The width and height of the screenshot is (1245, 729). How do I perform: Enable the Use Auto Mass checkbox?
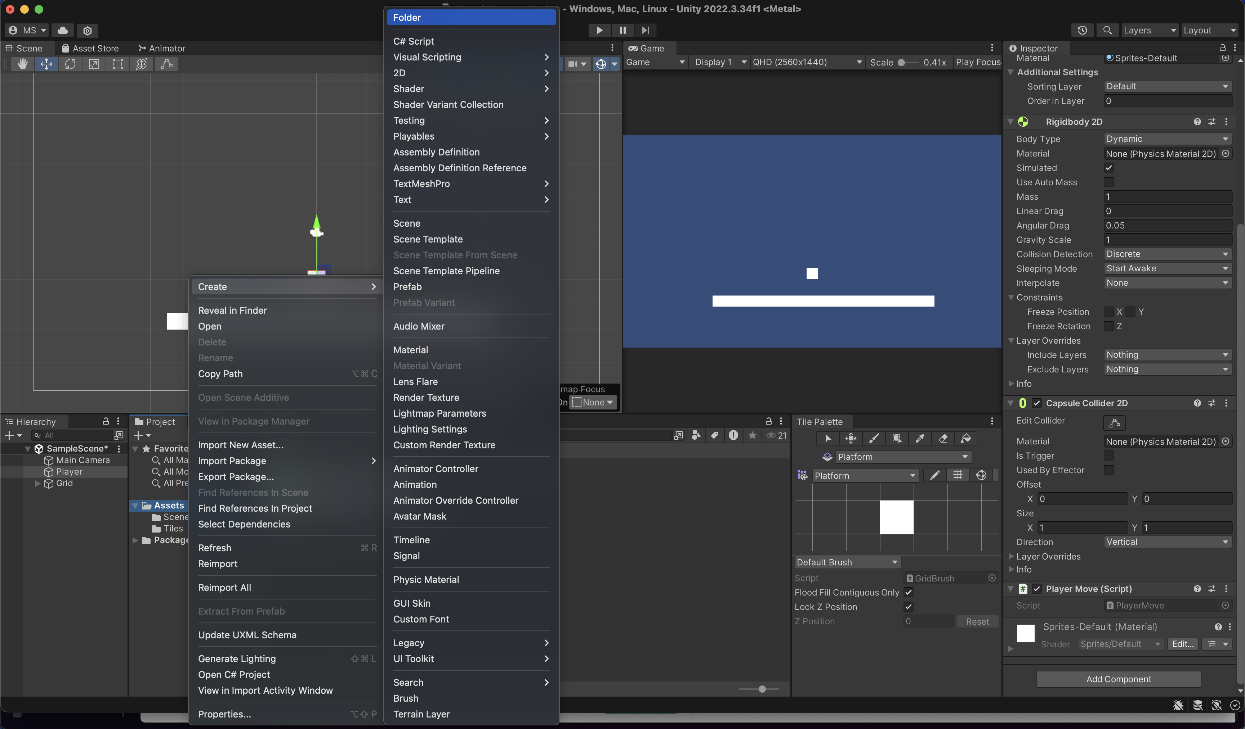coord(1108,182)
